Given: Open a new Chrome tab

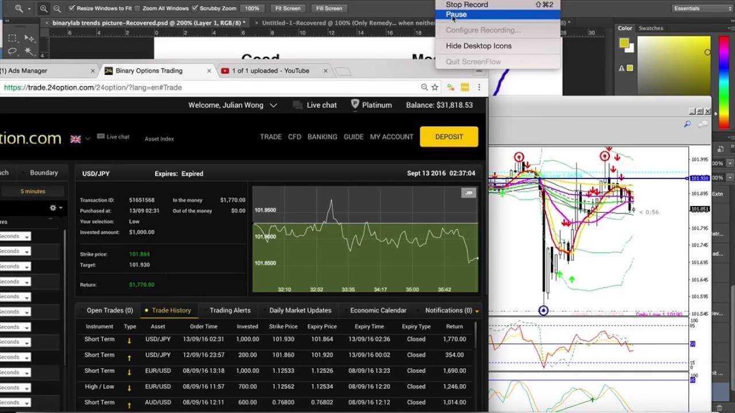Looking at the screenshot, I should (343, 71).
